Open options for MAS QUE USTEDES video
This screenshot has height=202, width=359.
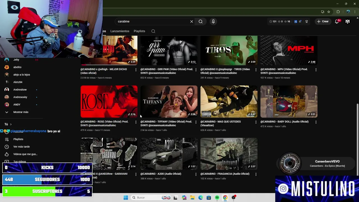click(x=256, y=122)
